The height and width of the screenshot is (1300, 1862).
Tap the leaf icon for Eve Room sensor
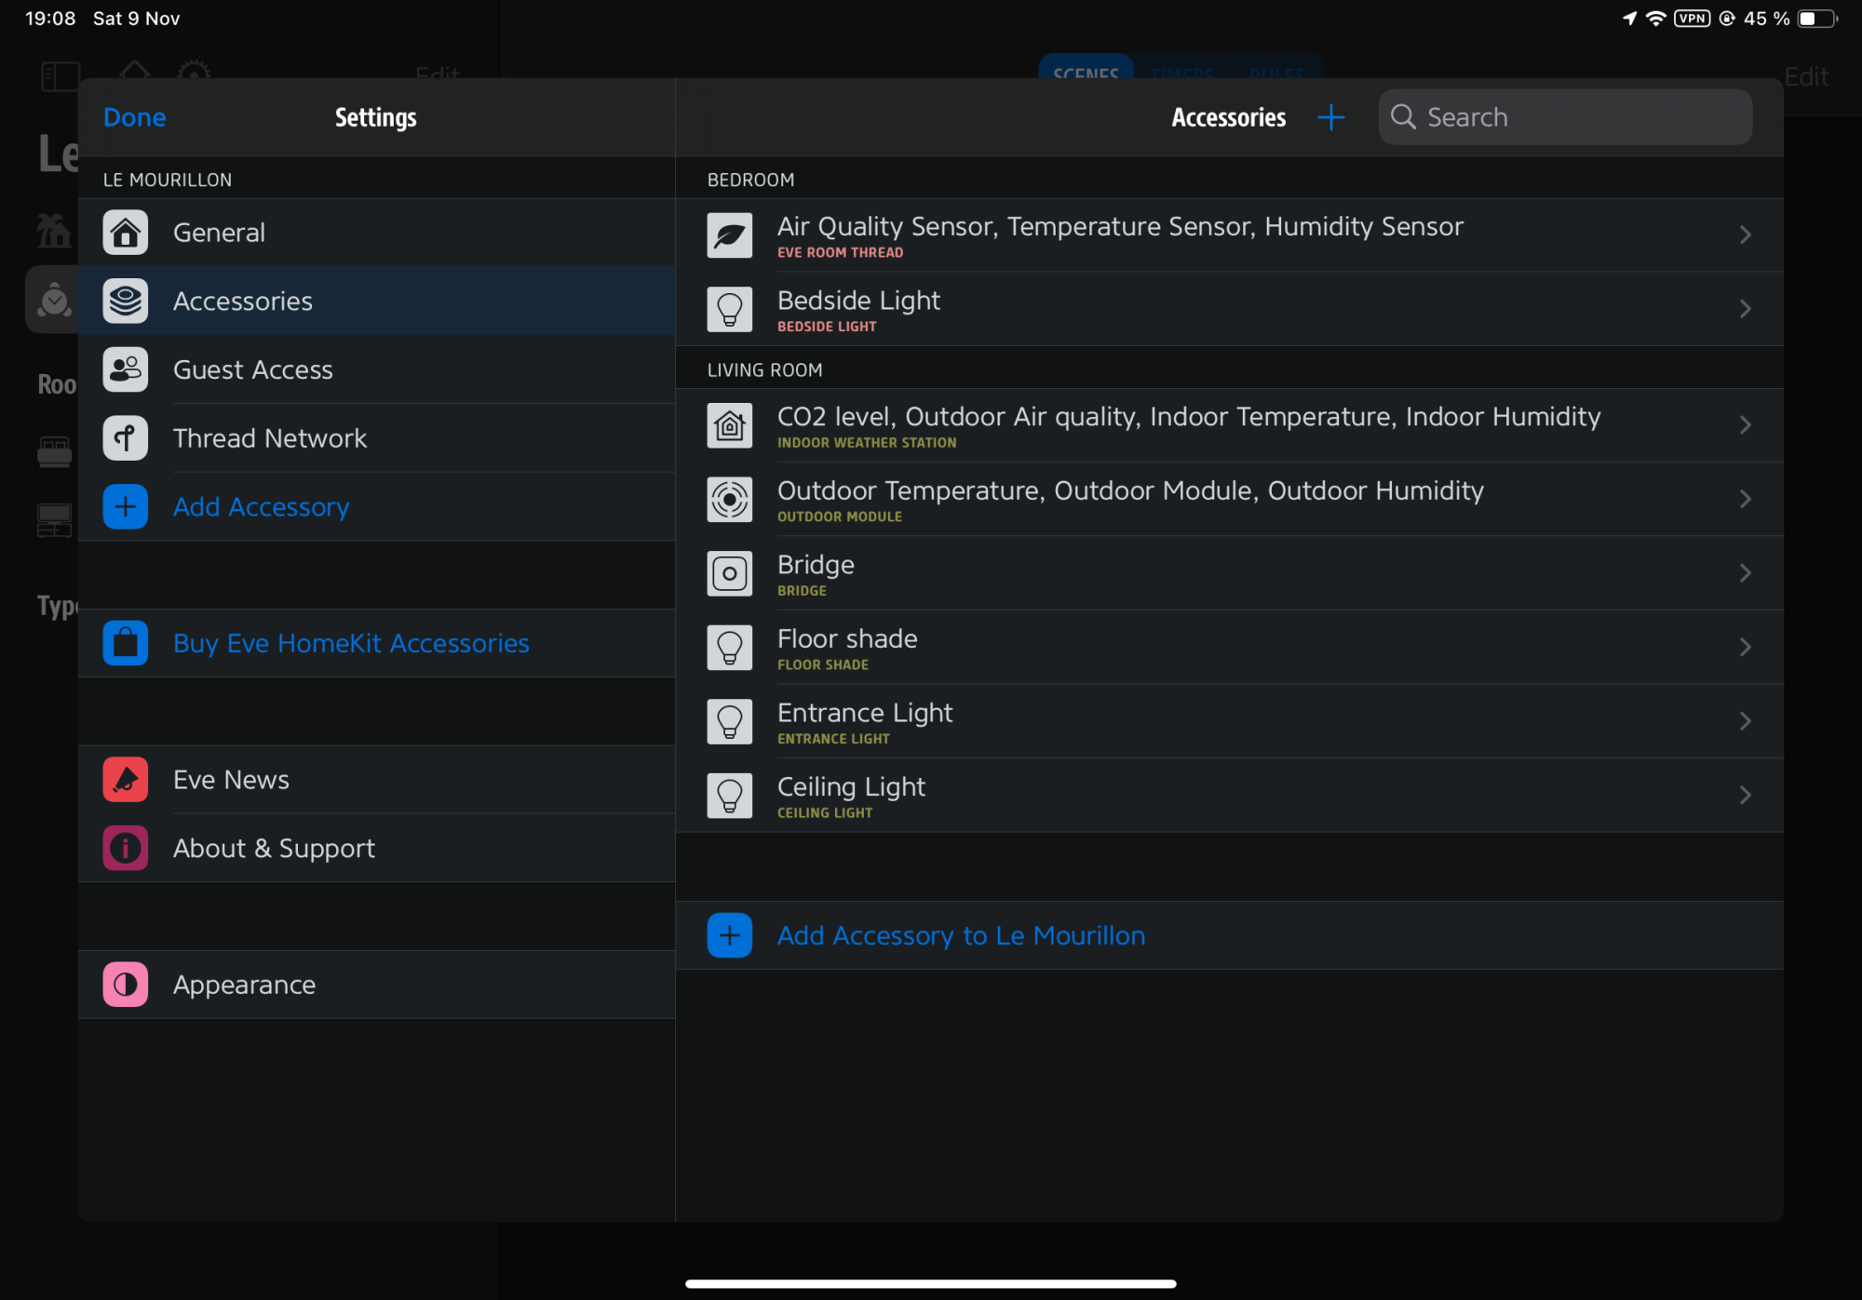tap(729, 235)
